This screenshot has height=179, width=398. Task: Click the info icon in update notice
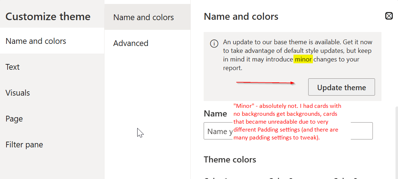pyautogui.click(x=214, y=43)
